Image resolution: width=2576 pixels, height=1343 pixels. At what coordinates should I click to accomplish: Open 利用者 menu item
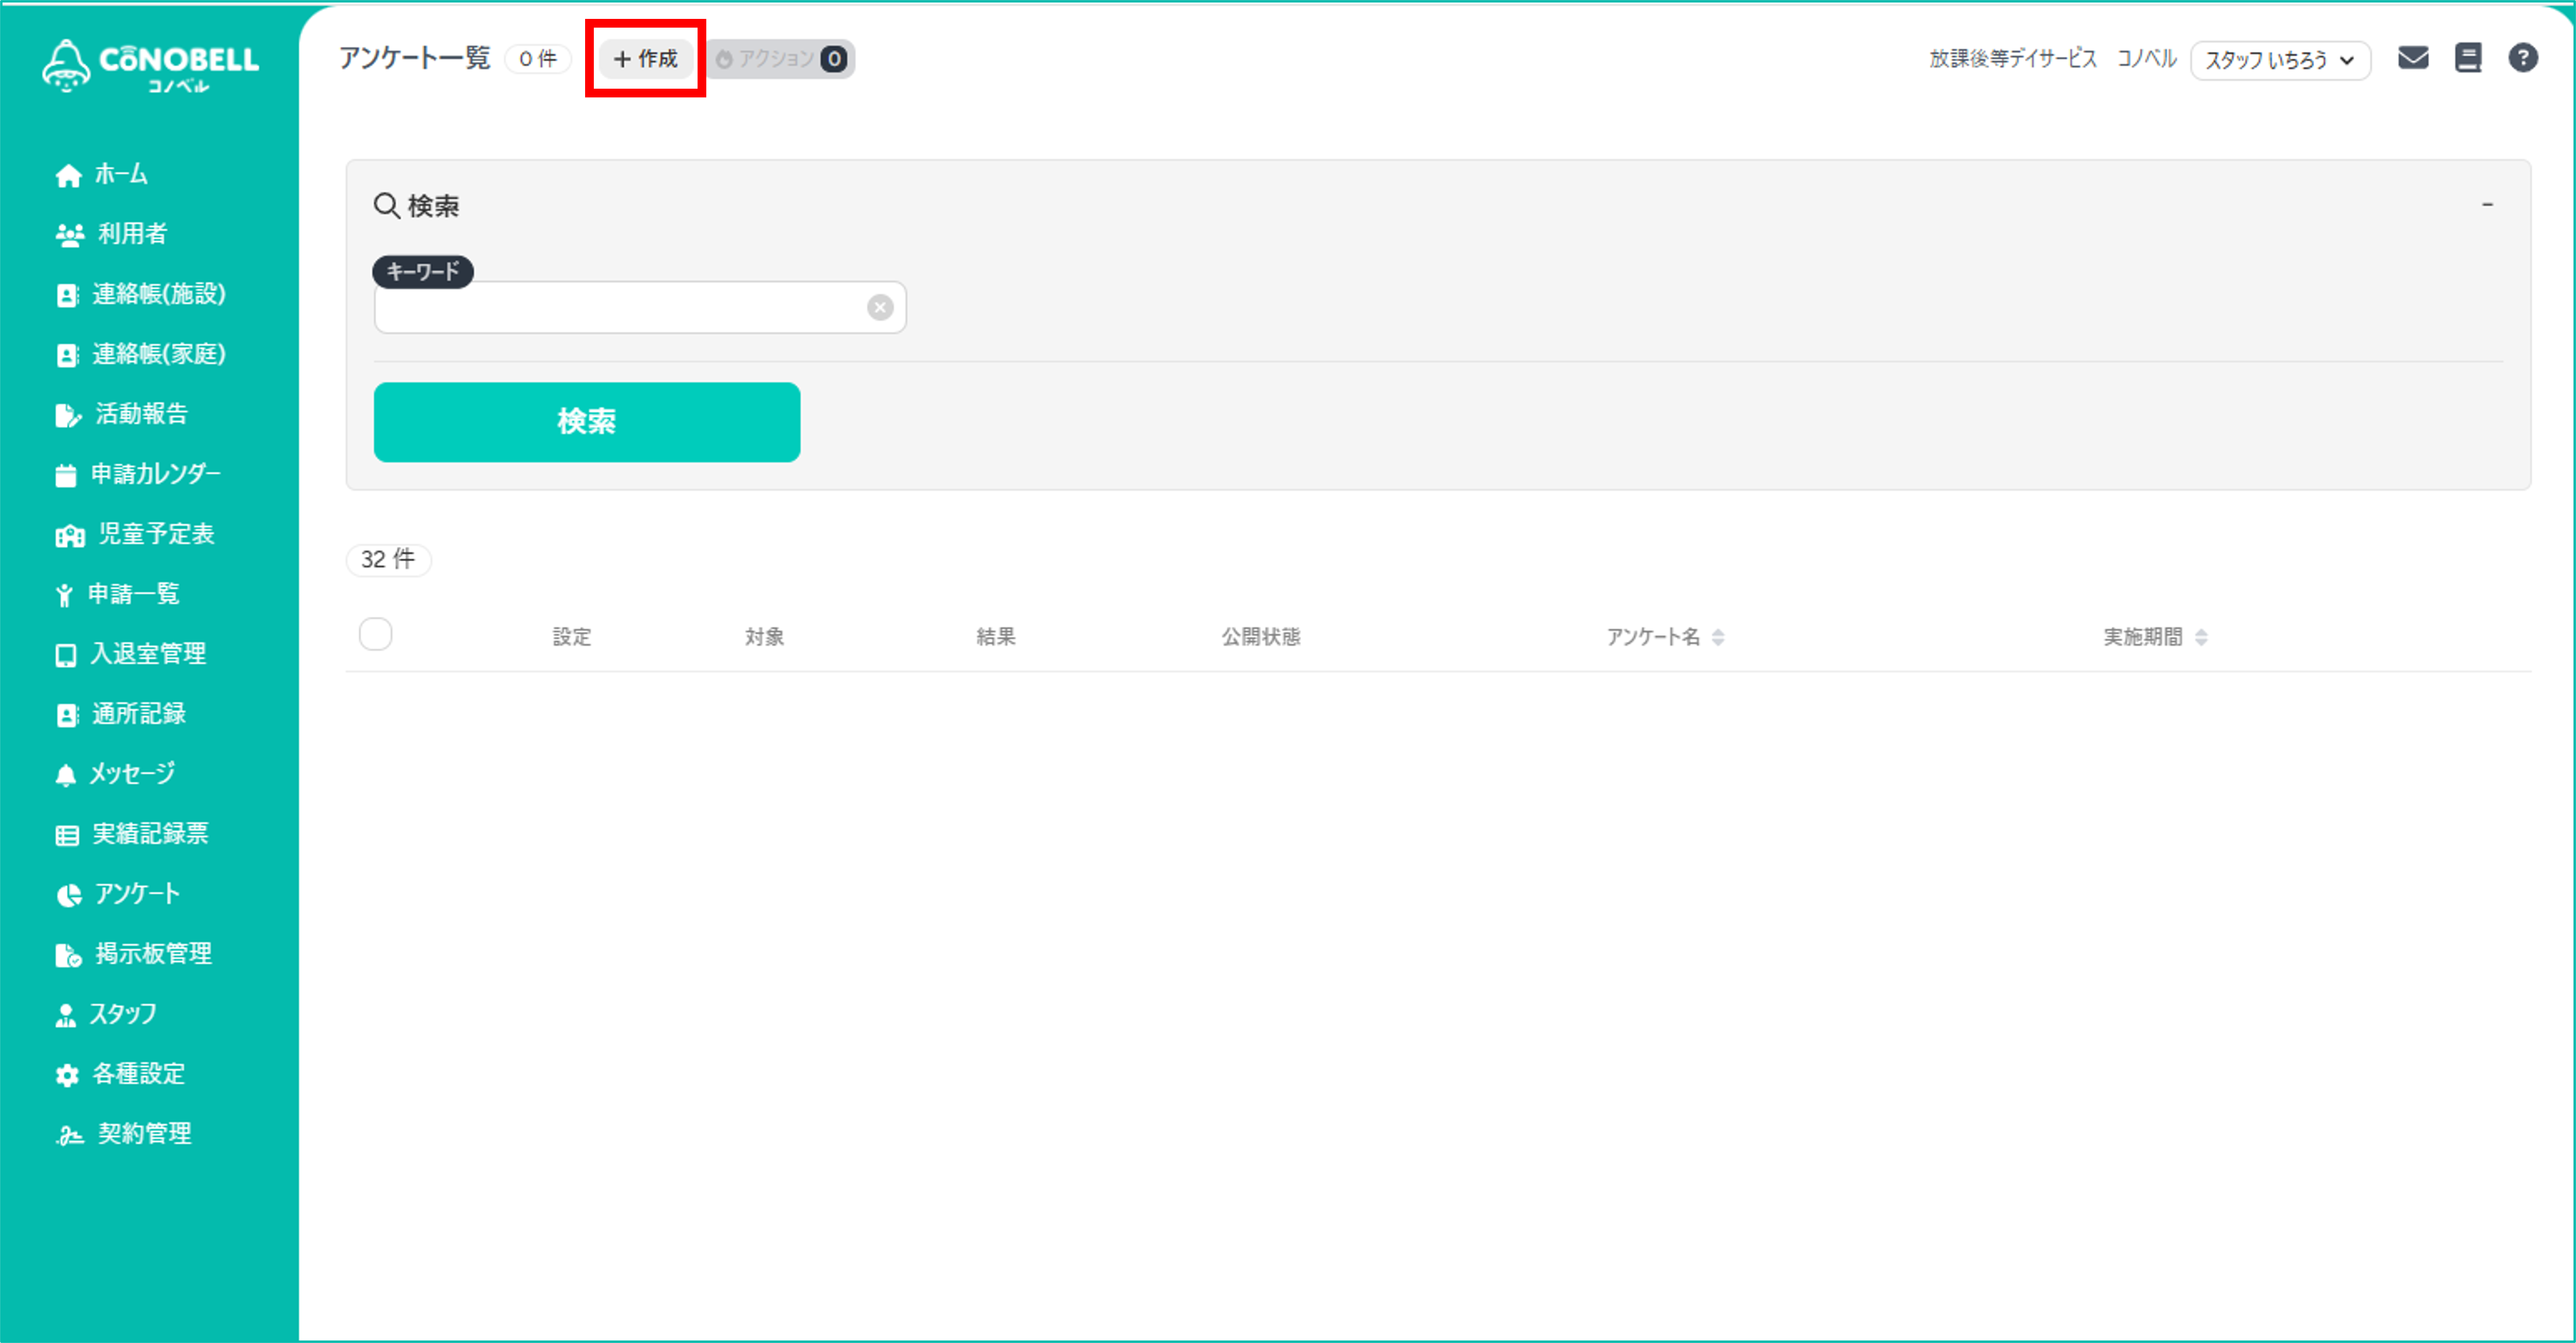(132, 234)
